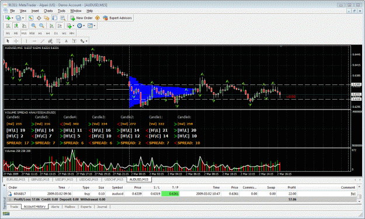Image resolution: width=365 pixels, height=219 pixels.
Task: Click the New Order button
Action: coord(82,18)
